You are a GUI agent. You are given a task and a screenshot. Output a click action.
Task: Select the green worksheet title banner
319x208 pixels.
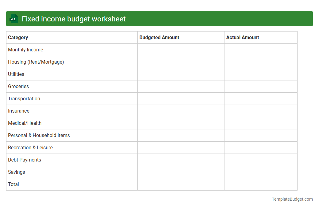click(x=159, y=19)
